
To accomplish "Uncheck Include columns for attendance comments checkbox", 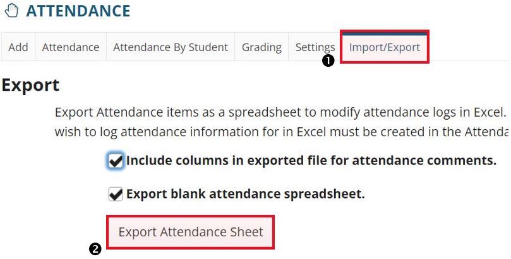I will (116, 161).
